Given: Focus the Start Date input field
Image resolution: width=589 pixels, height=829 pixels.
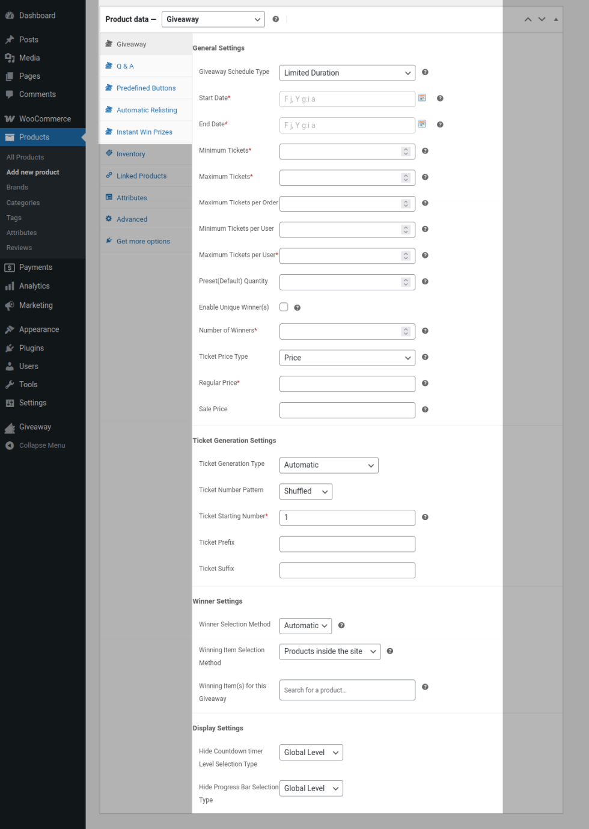Looking at the screenshot, I should coord(347,99).
